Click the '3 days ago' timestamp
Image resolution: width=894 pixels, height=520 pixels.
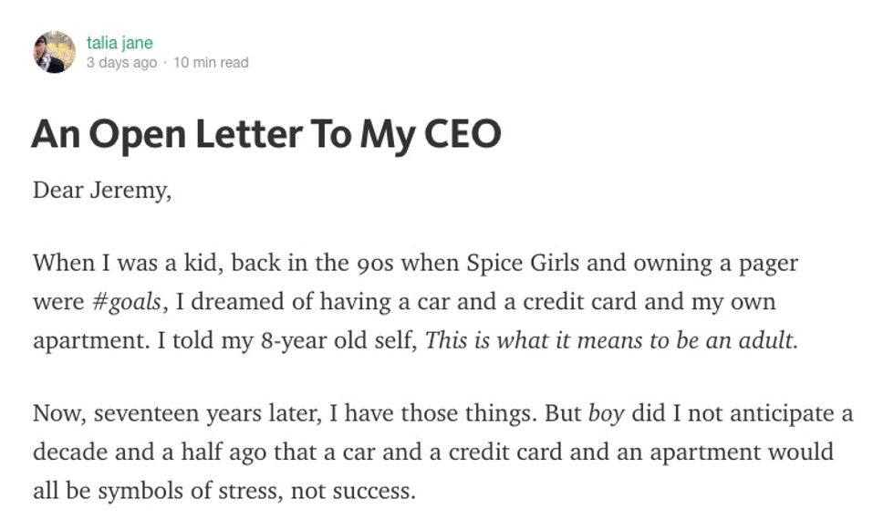121,63
